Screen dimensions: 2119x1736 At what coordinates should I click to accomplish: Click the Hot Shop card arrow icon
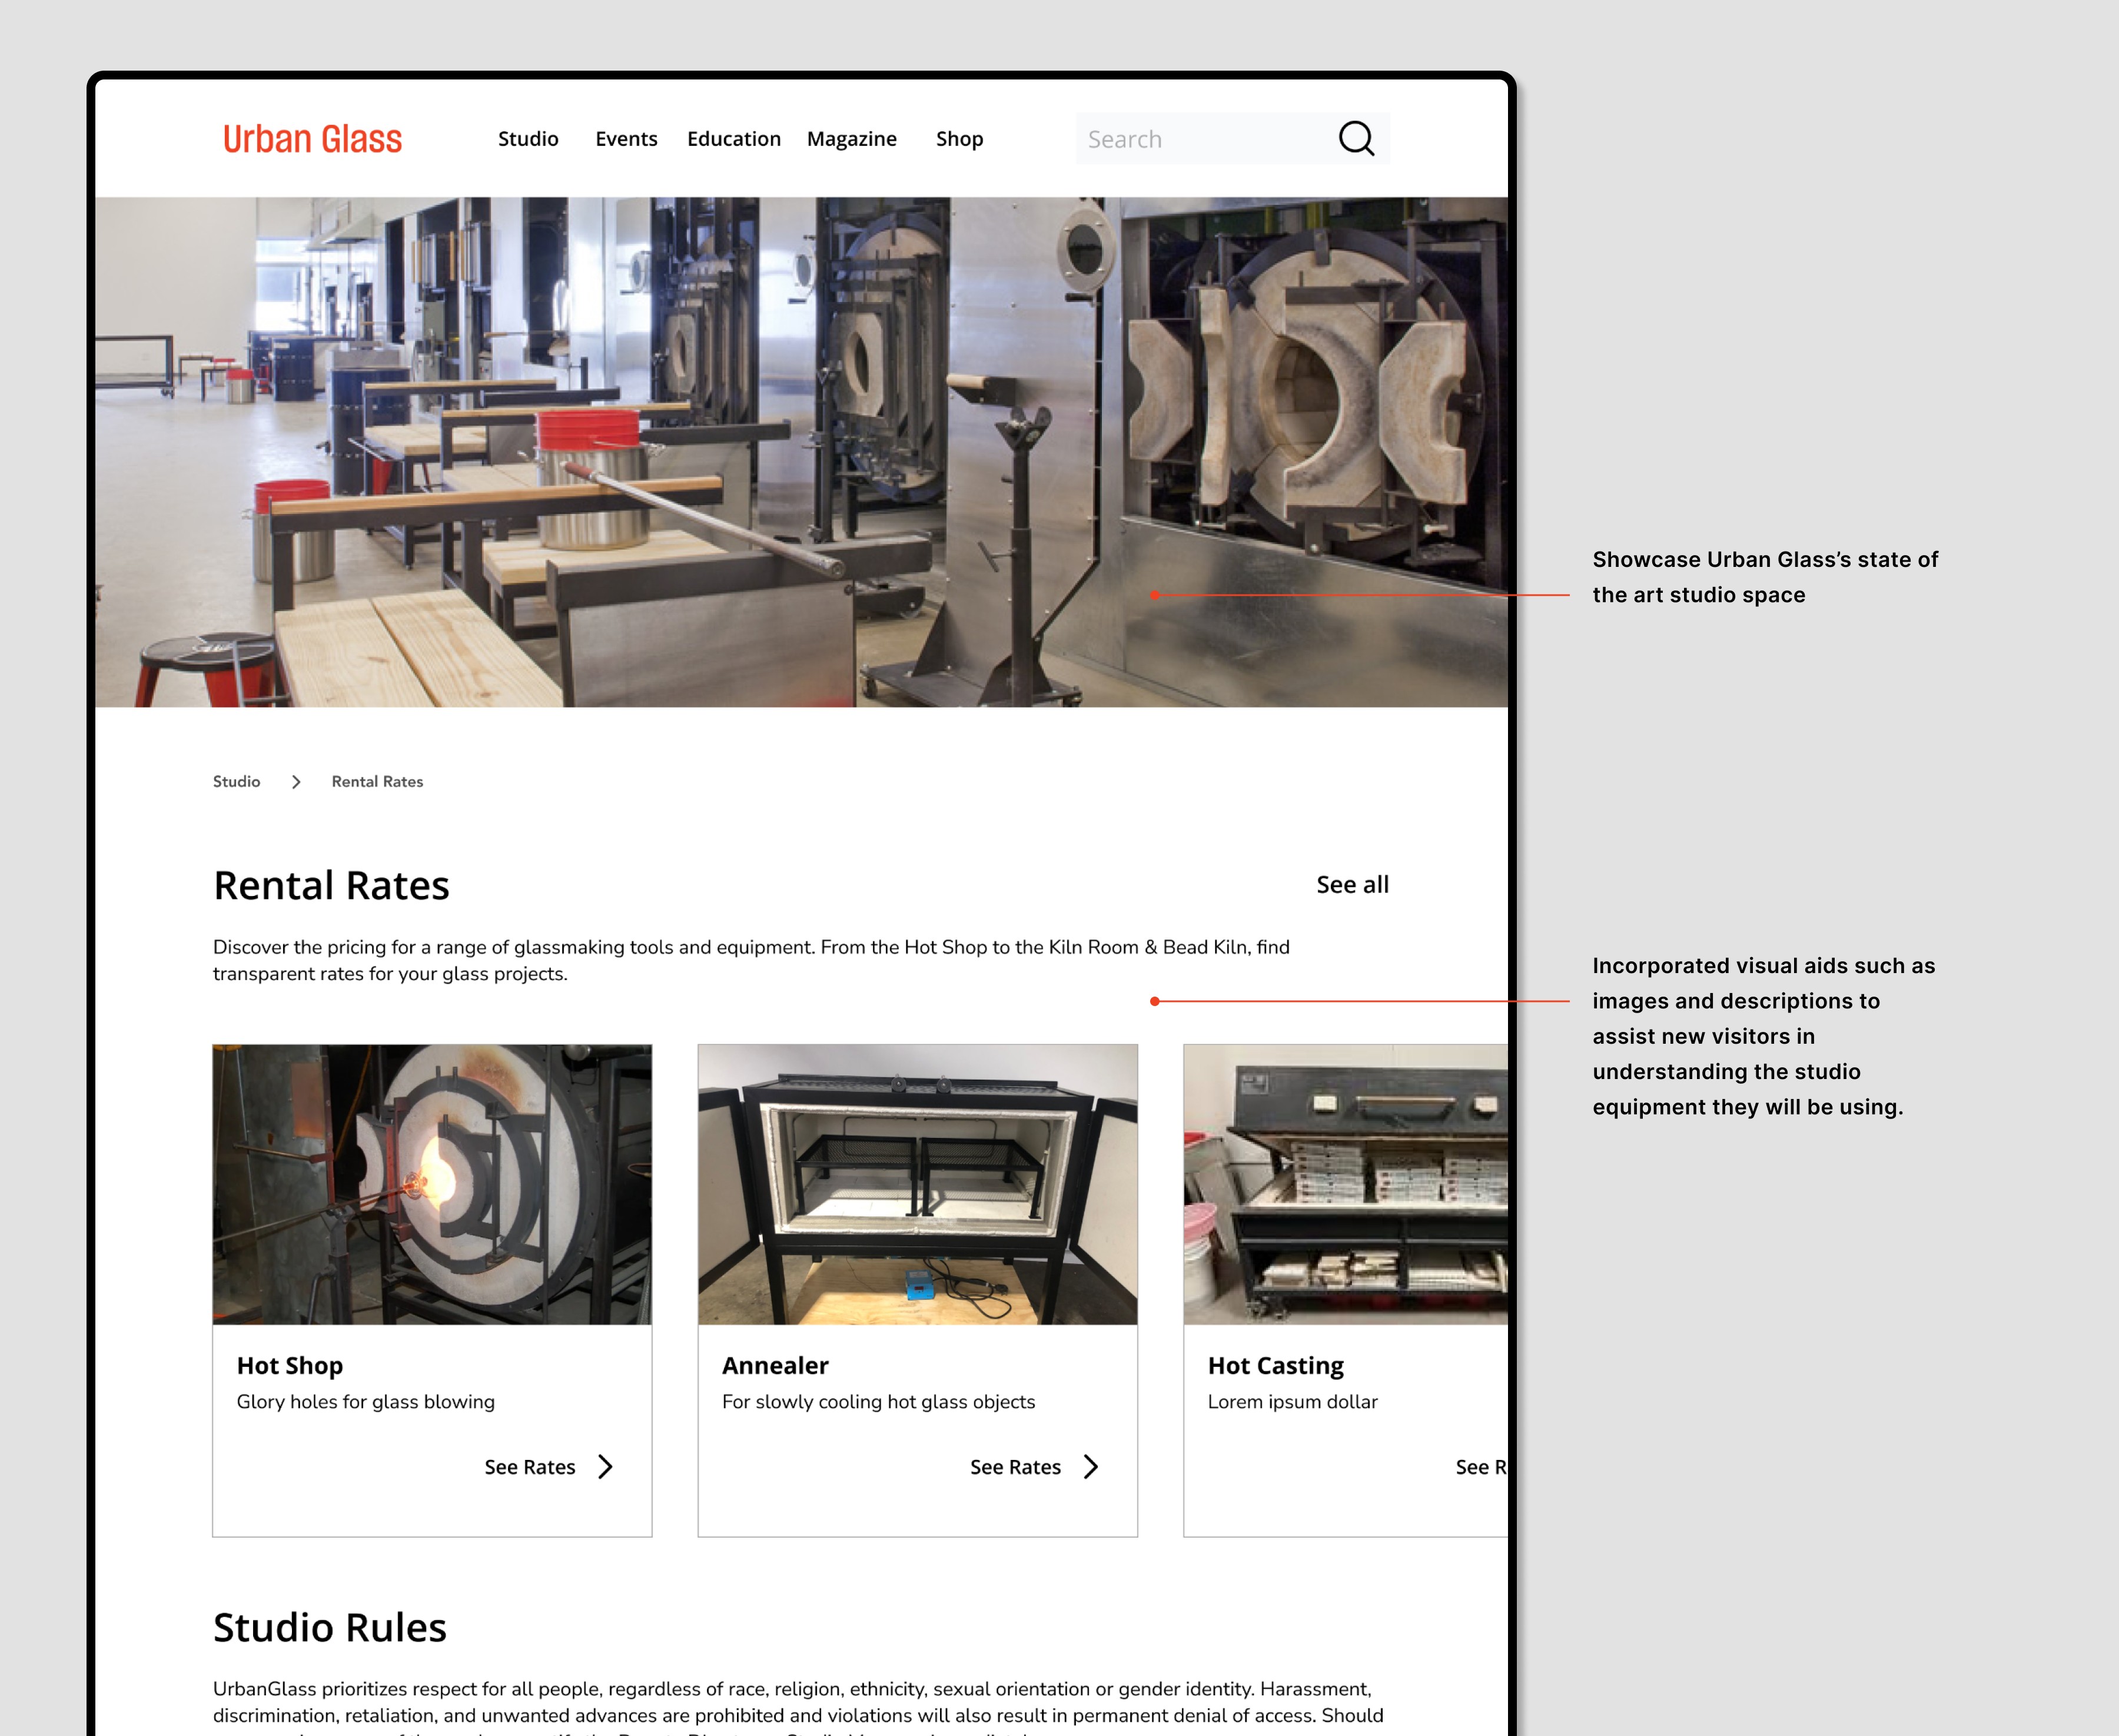click(605, 1467)
